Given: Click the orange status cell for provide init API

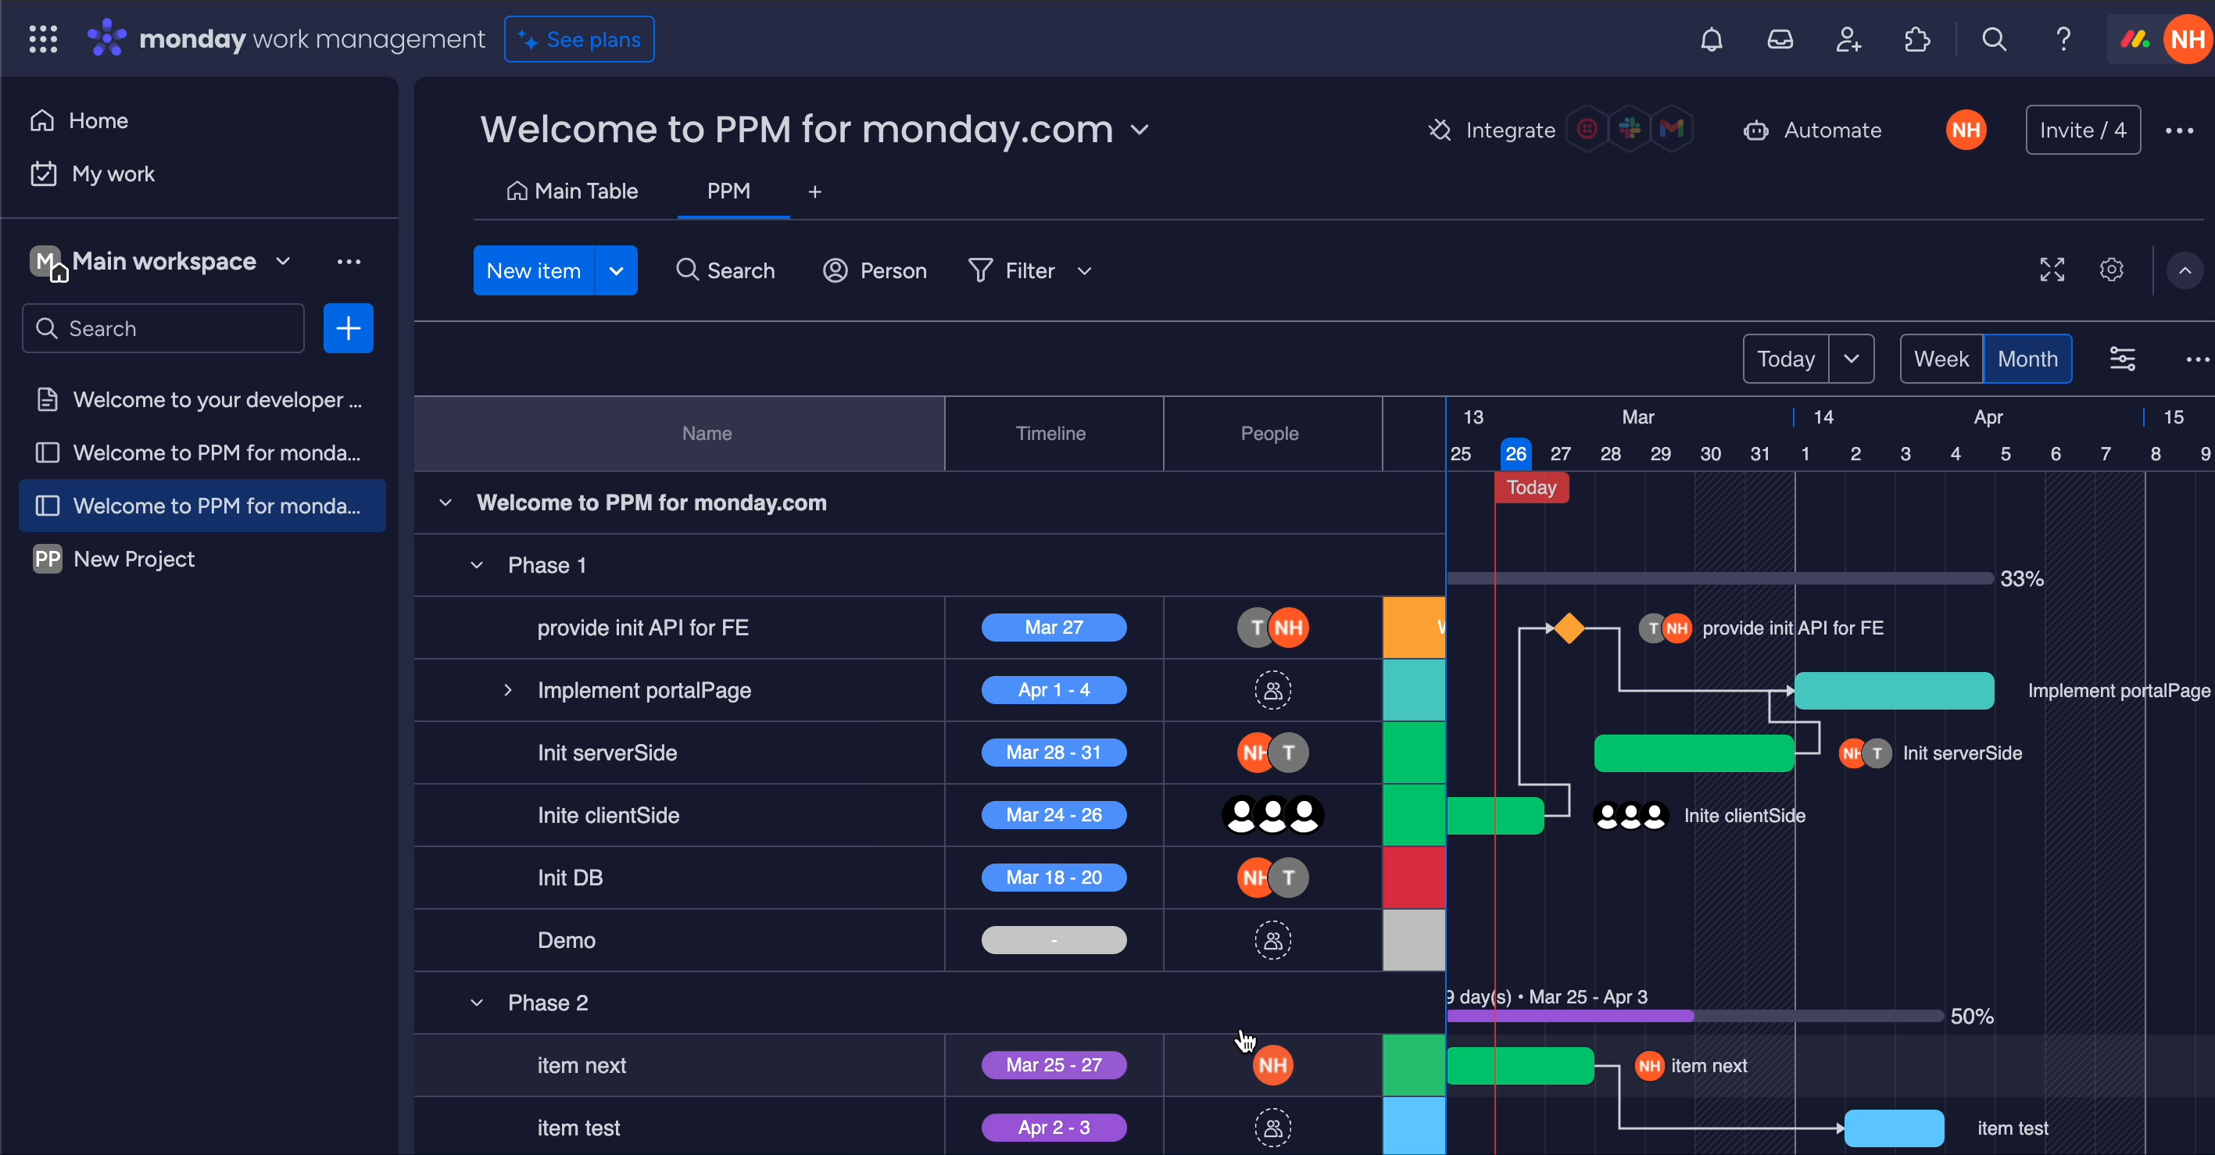Looking at the screenshot, I should click(1413, 627).
